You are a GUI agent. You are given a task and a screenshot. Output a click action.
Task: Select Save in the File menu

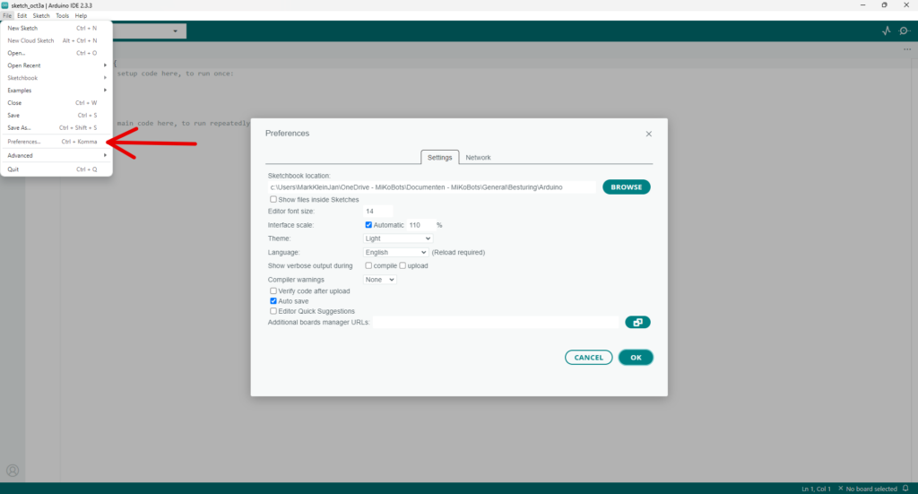coord(56,116)
